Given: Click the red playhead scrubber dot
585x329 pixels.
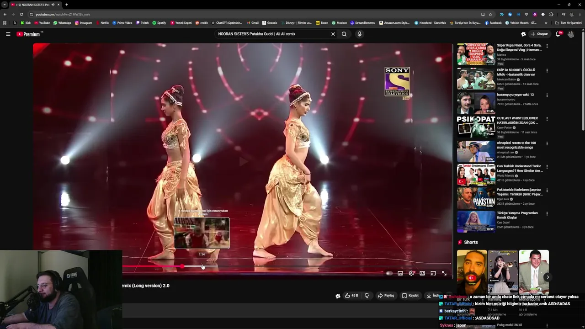Looking at the screenshot, I should coord(182,266).
